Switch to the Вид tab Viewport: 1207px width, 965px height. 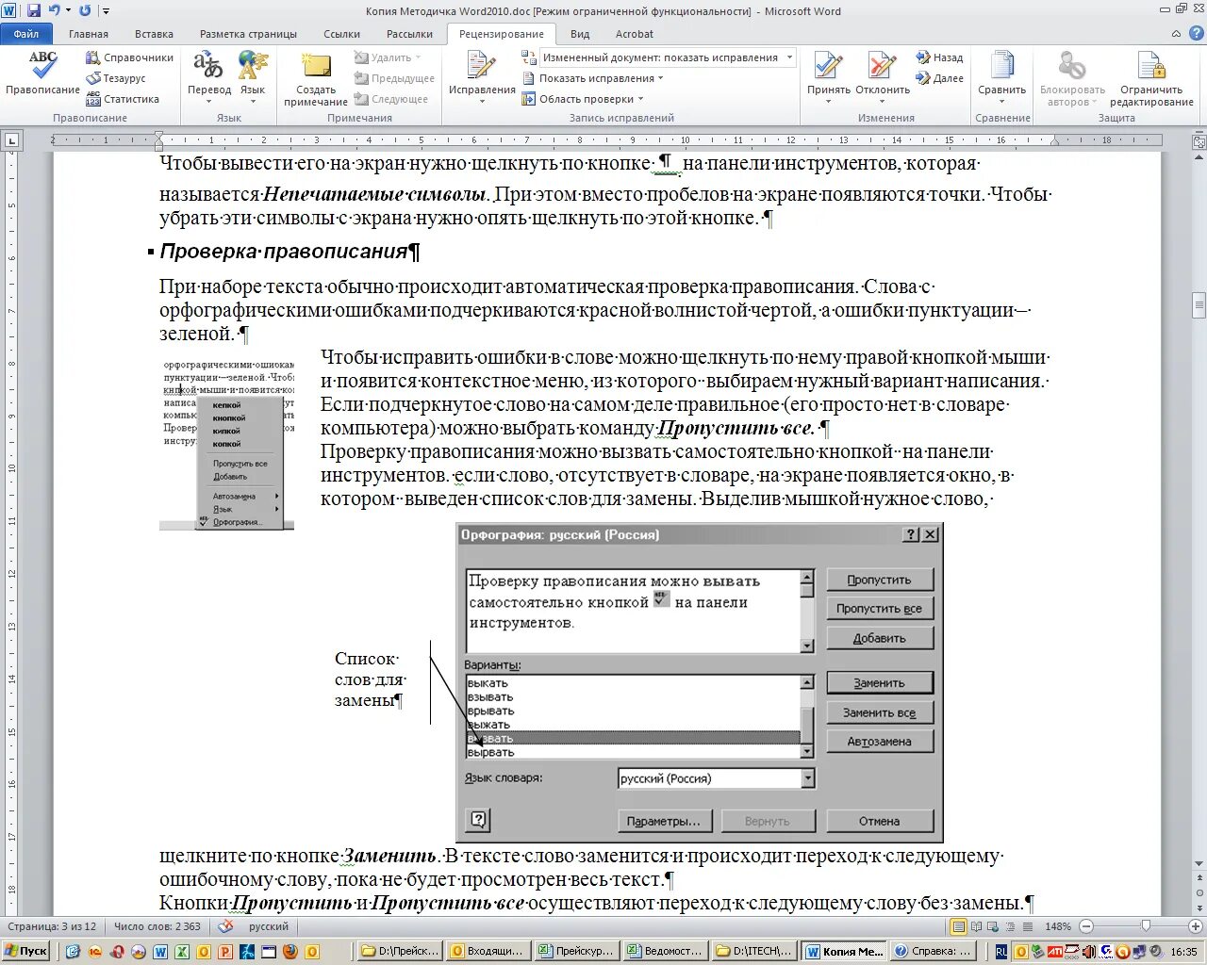[580, 34]
